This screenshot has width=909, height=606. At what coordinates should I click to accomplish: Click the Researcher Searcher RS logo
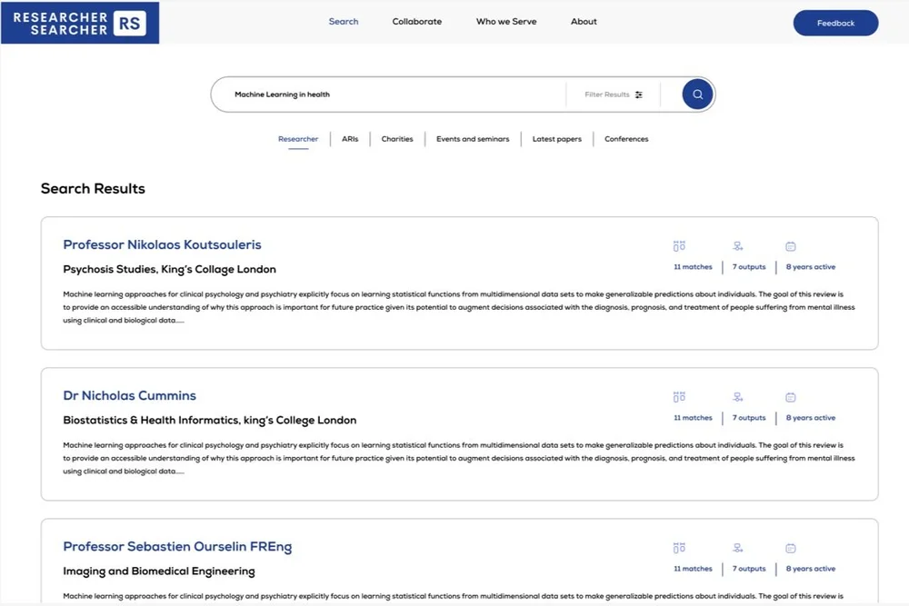tap(79, 23)
